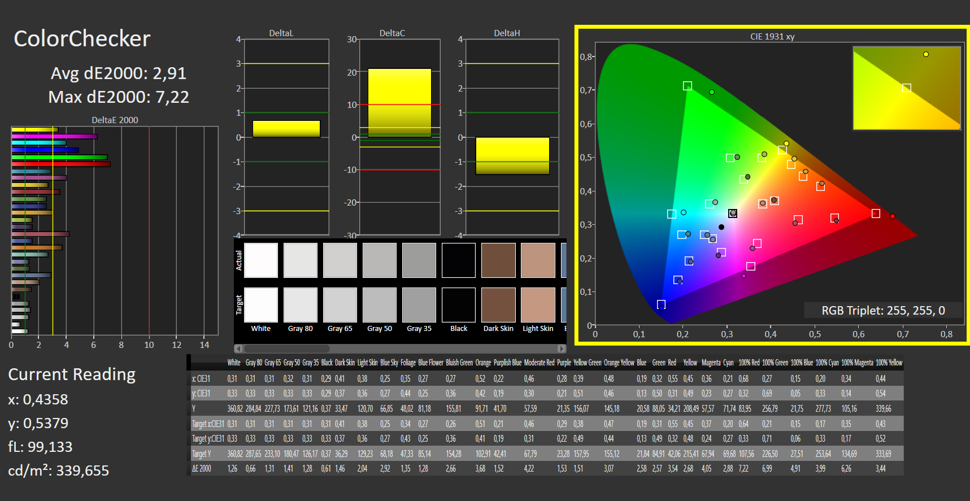Click the RGB Triplet: 255, 255, 0 label

pos(883,310)
